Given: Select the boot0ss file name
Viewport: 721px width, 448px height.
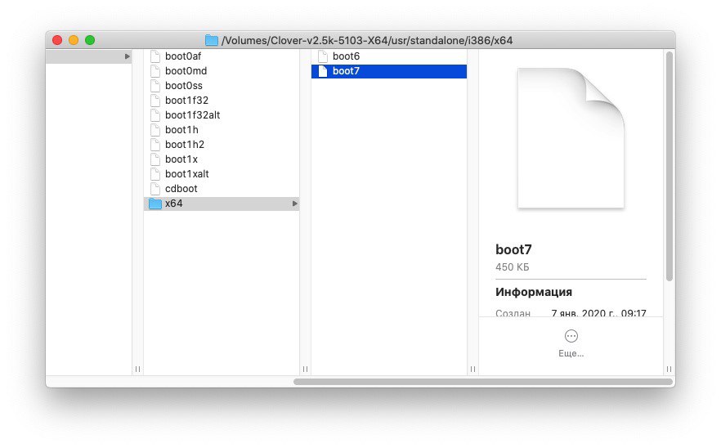Looking at the screenshot, I should (183, 86).
